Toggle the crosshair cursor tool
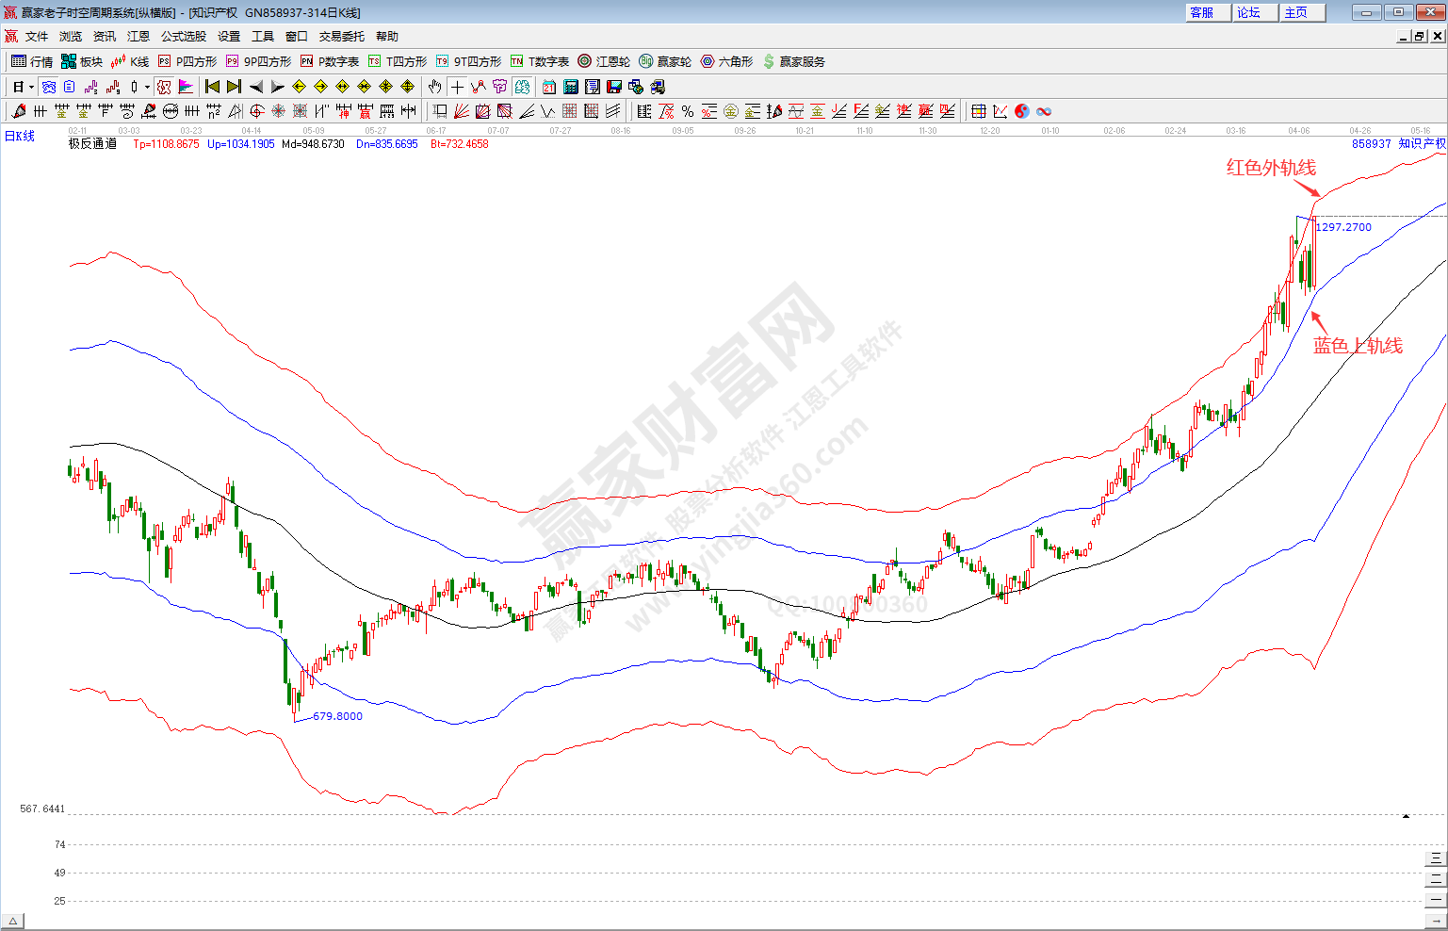The width and height of the screenshot is (1448, 931). 457,87
